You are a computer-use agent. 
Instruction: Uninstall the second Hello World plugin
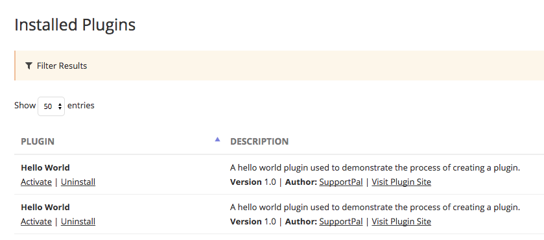coord(78,222)
